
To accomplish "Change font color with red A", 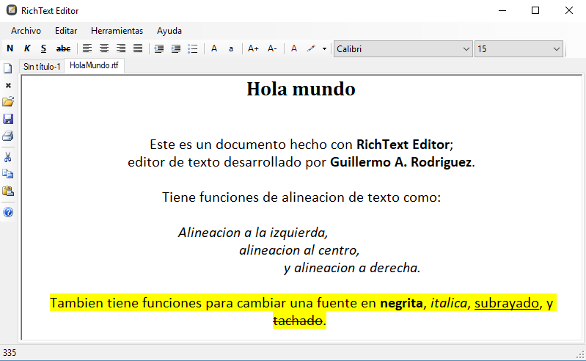I will click(294, 48).
